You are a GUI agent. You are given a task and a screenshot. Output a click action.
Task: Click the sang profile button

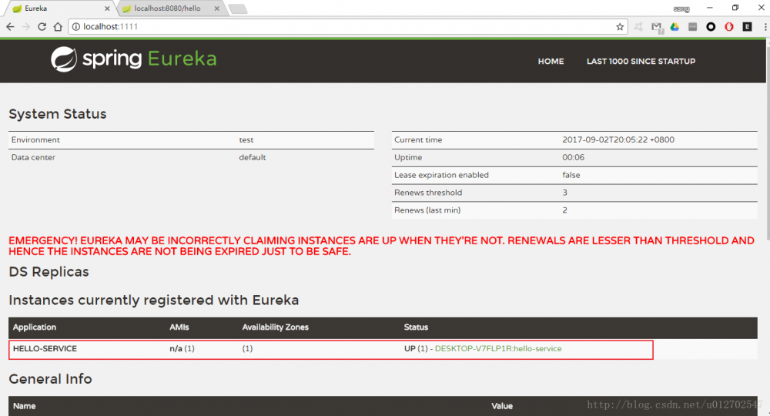[681, 8]
